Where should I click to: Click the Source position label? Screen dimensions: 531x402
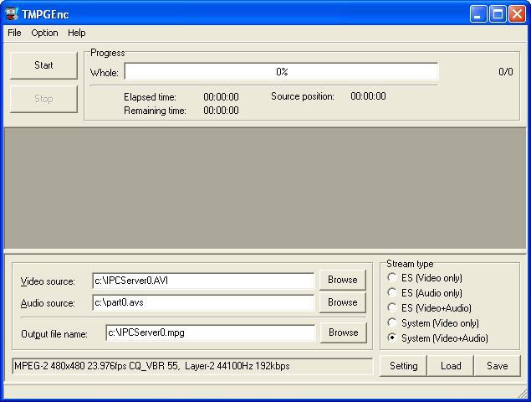pos(303,96)
